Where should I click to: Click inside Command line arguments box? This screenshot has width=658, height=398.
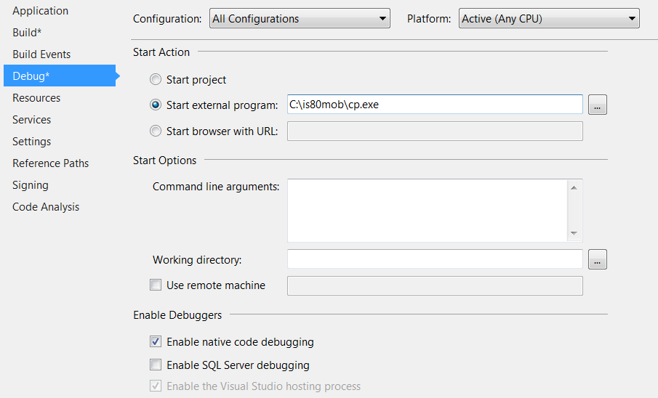coord(428,211)
